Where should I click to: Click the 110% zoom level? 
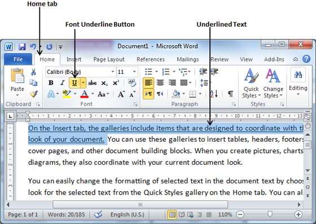click(x=225, y=214)
